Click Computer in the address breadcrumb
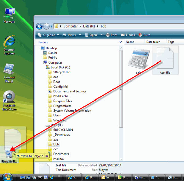The image size is (184, 181). coord(71,26)
